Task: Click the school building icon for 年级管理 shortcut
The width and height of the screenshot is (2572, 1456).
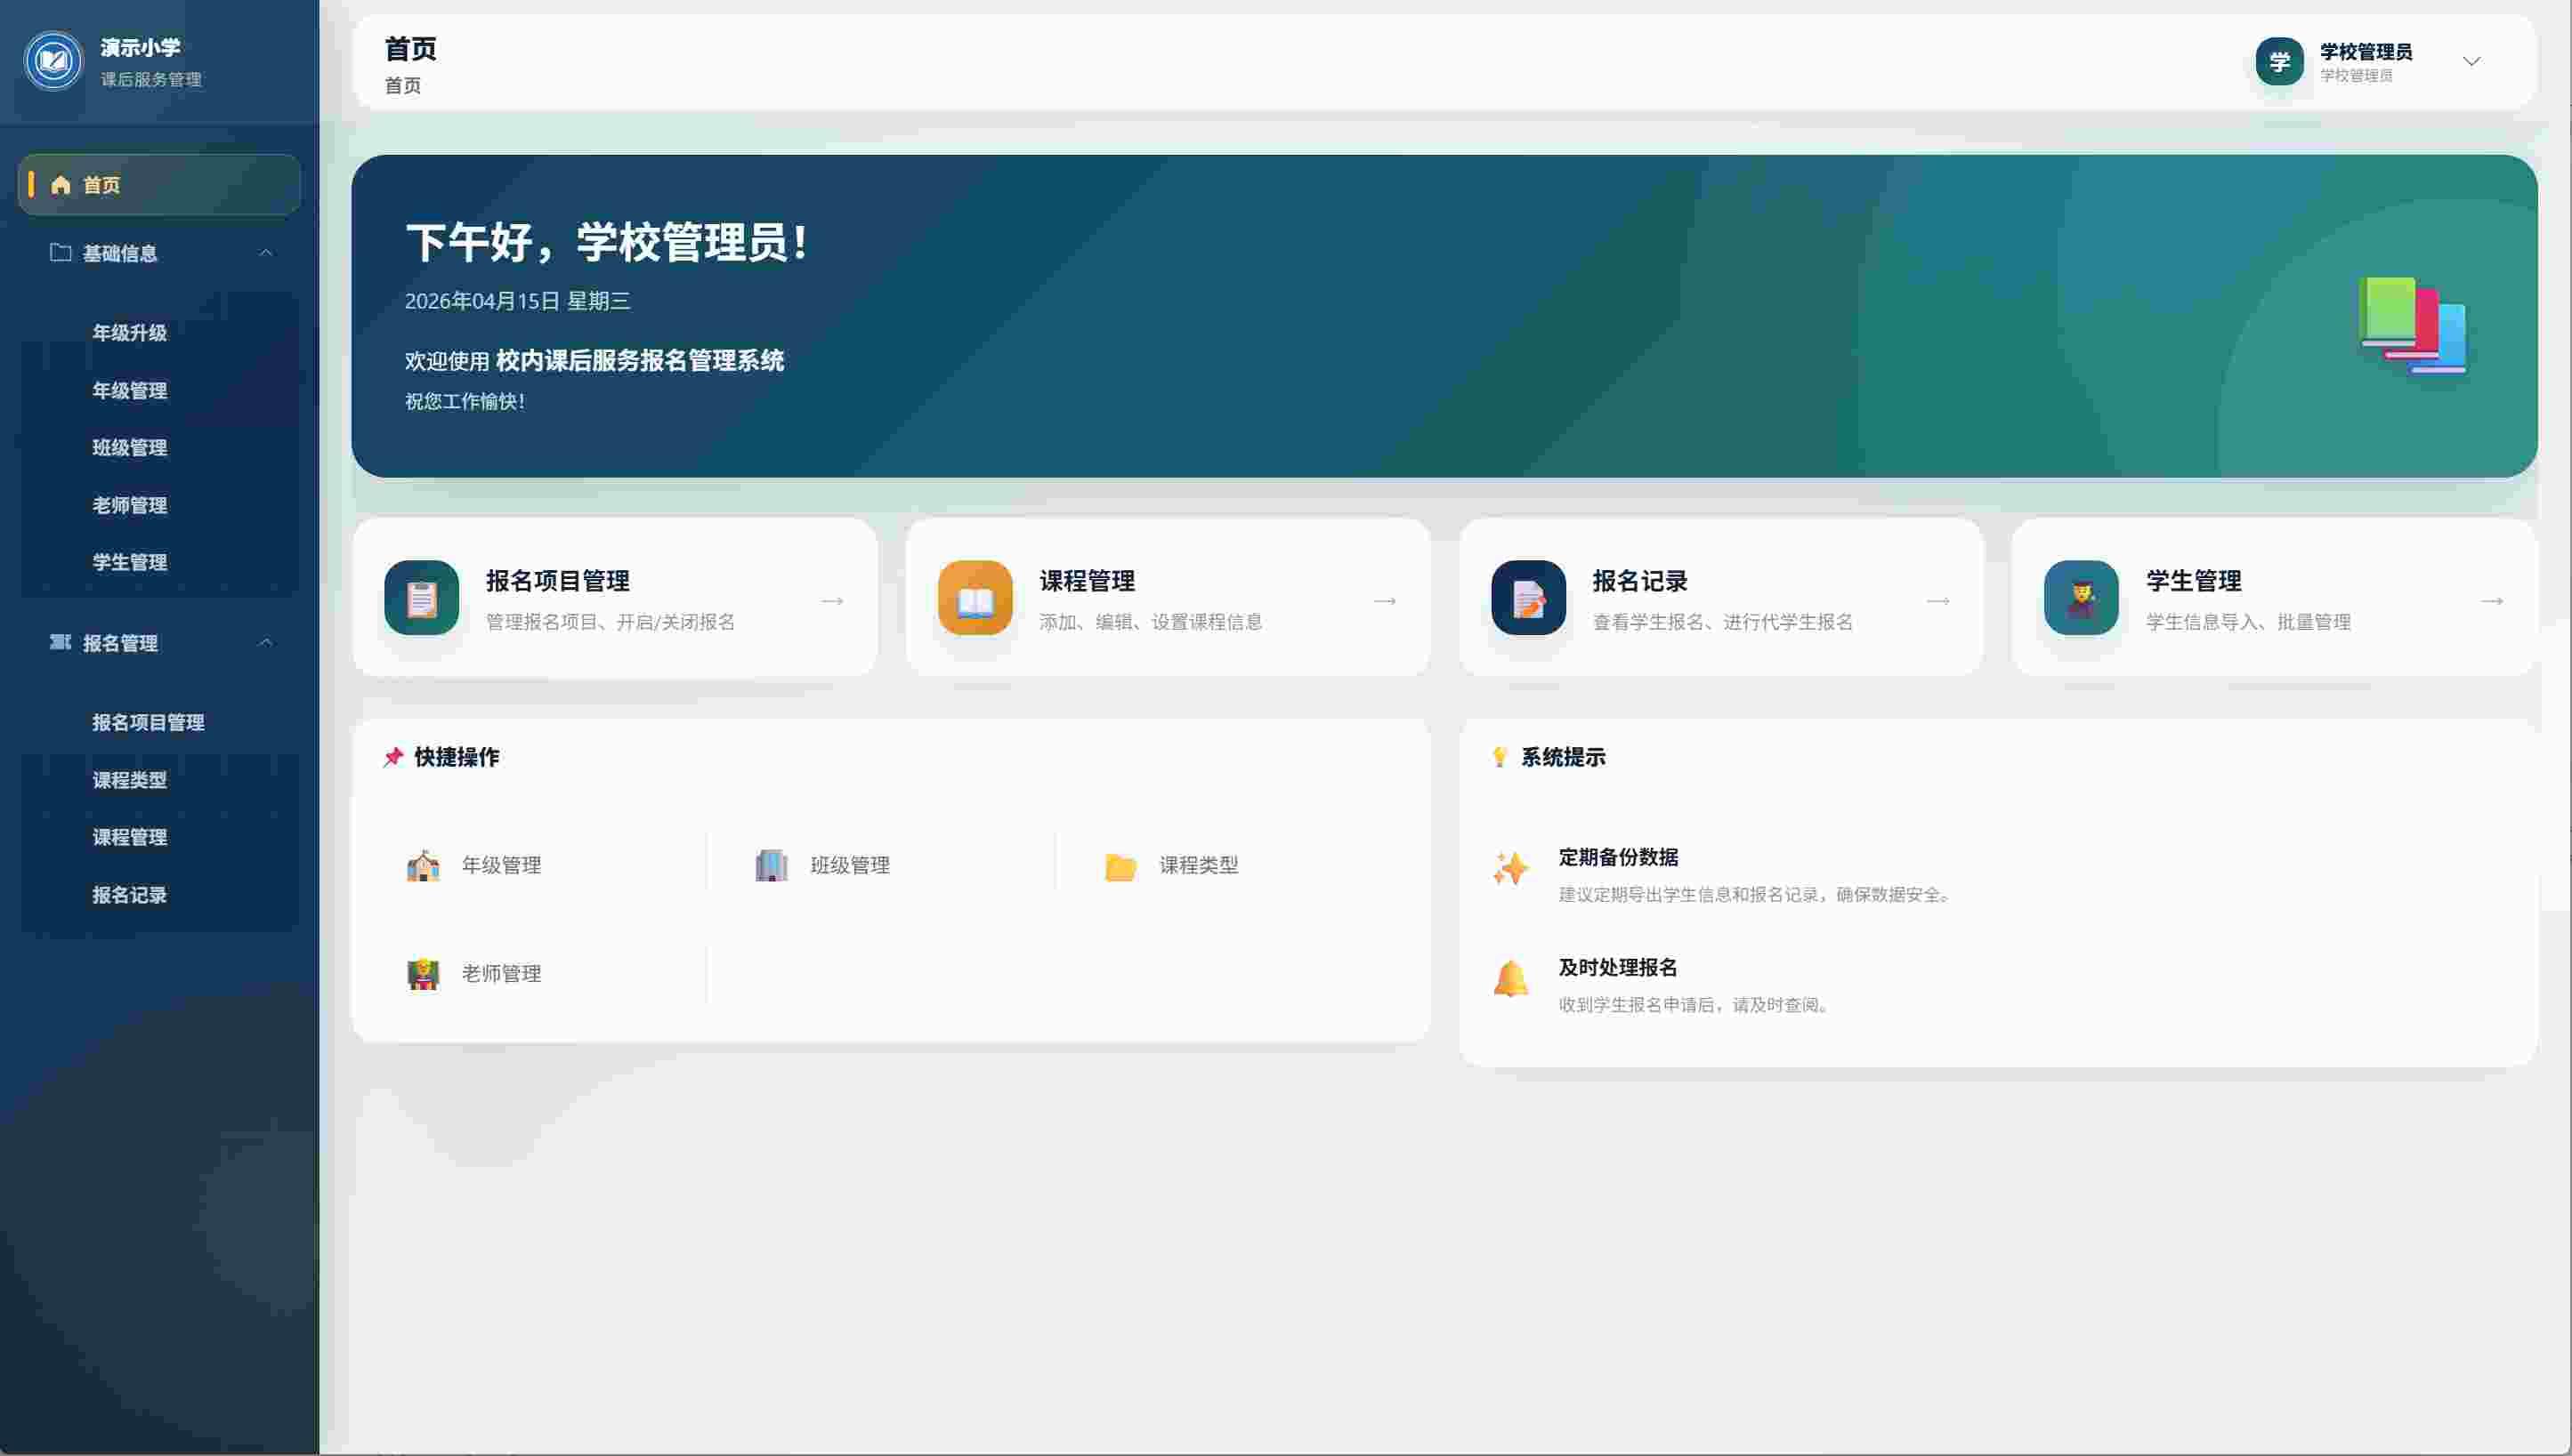Action: (x=423, y=865)
